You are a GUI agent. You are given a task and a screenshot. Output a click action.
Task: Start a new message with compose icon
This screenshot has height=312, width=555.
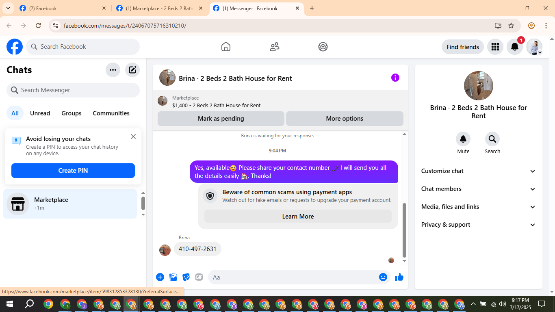click(x=132, y=70)
